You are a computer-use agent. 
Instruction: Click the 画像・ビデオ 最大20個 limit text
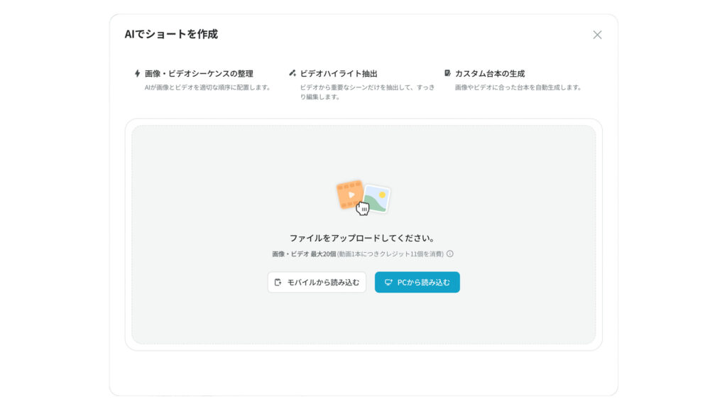coord(355,253)
